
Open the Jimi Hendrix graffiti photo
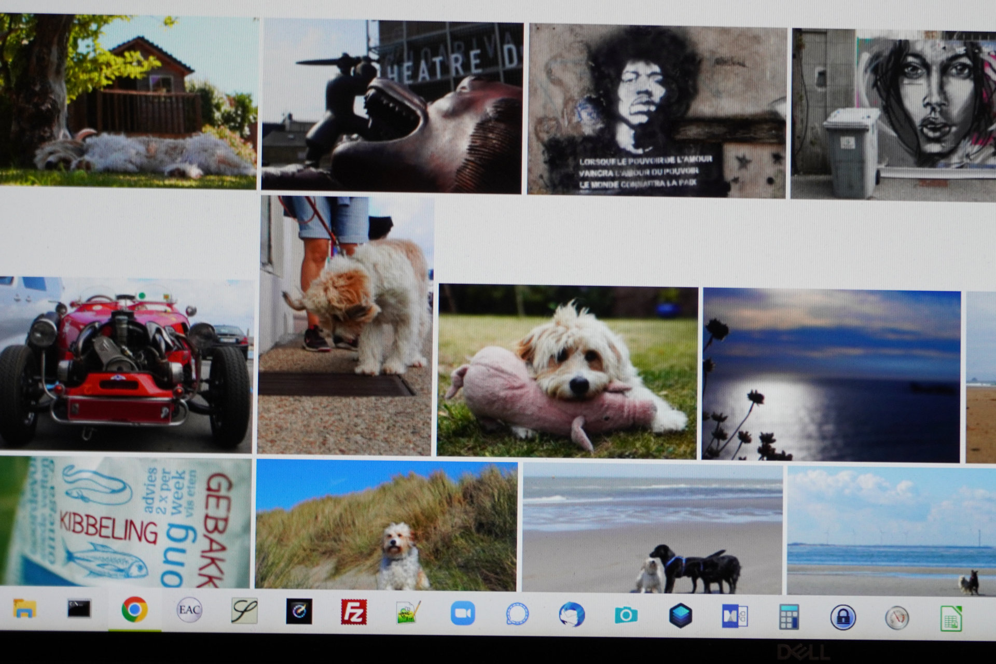tap(657, 111)
